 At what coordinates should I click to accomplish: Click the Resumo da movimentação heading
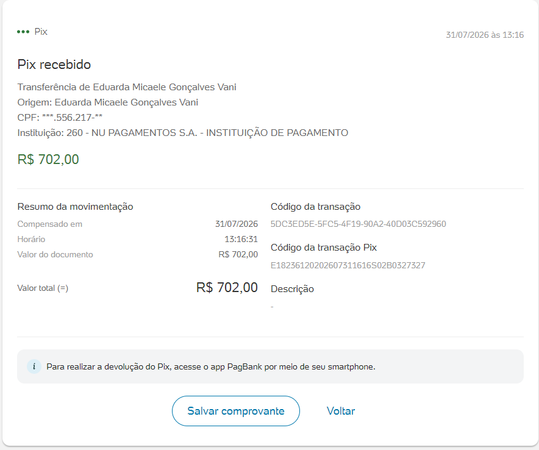75,207
